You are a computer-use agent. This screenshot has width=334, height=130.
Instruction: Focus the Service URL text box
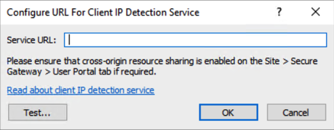(195, 40)
